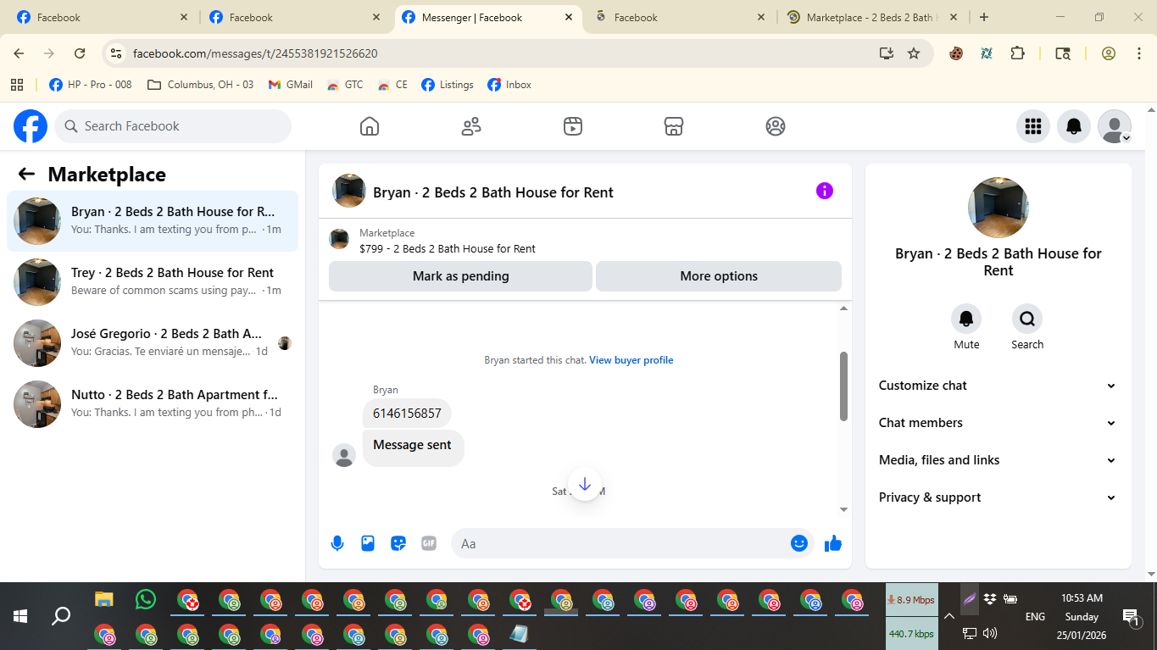Screen dimensions: 1157x650
Task: Open the Inbox bookmark
Action: point(509,85)
